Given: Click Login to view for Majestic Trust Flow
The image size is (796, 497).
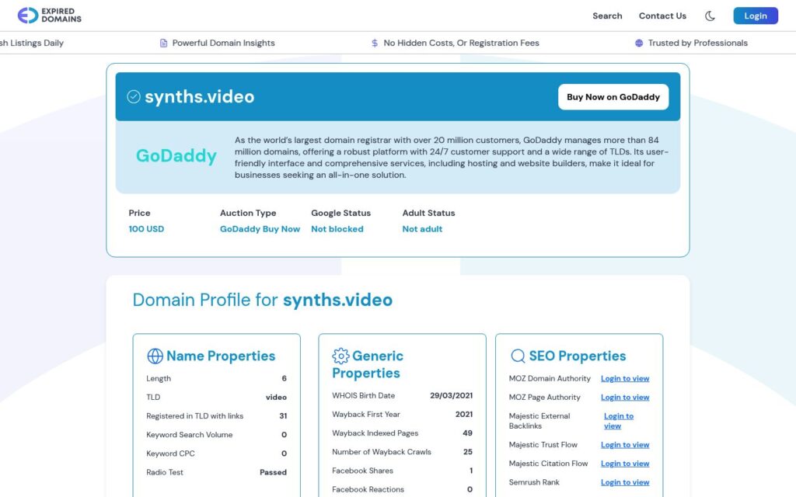Looking at the screenshot, I should pyautogui.click(x=625, y=445).
